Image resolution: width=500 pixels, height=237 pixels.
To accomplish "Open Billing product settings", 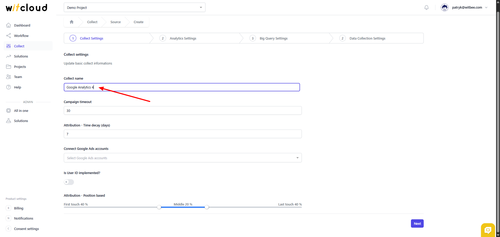I will click(18, 208).
